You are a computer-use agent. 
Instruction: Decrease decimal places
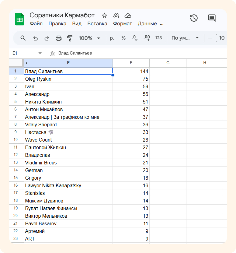135,38
